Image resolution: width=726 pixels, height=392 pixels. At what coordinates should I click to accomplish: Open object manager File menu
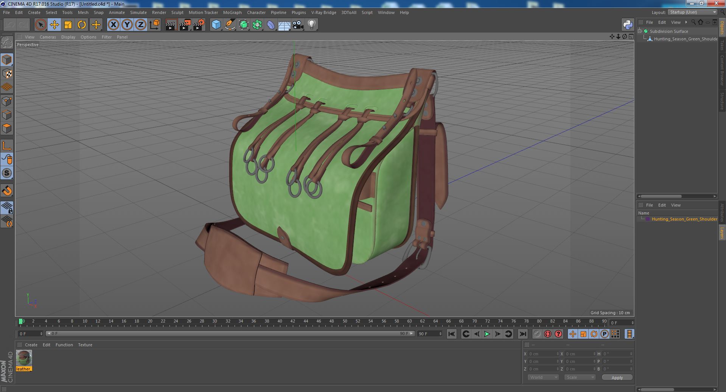click(649, 22)
